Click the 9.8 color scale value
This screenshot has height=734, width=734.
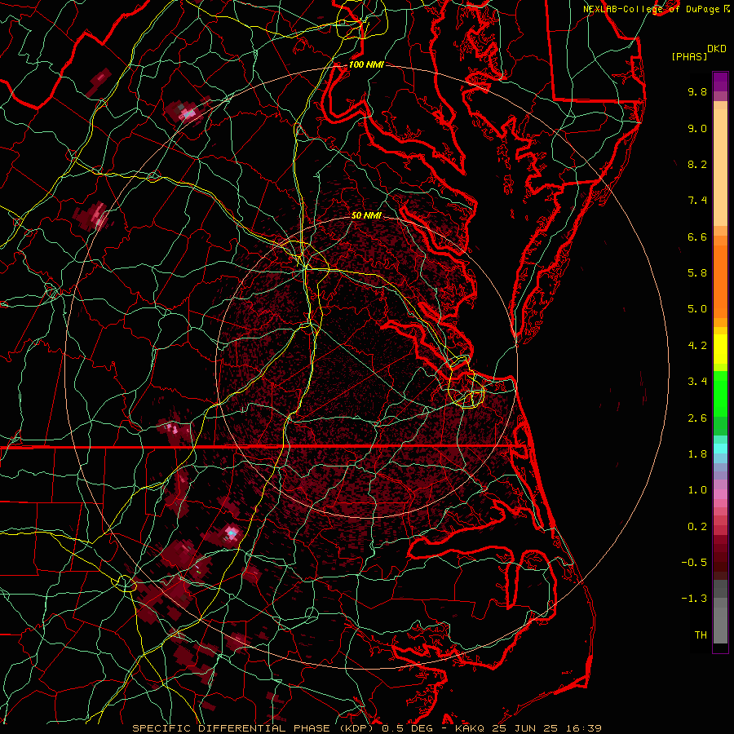(x=697, y=91)
